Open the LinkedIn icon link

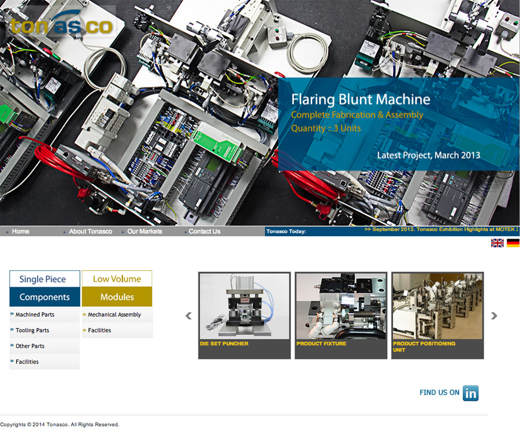click(470, 393)
